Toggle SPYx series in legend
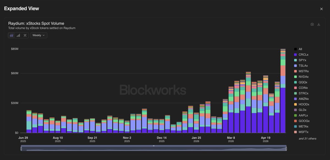This screenshot has height=160, width=330. tap(300, 60)
